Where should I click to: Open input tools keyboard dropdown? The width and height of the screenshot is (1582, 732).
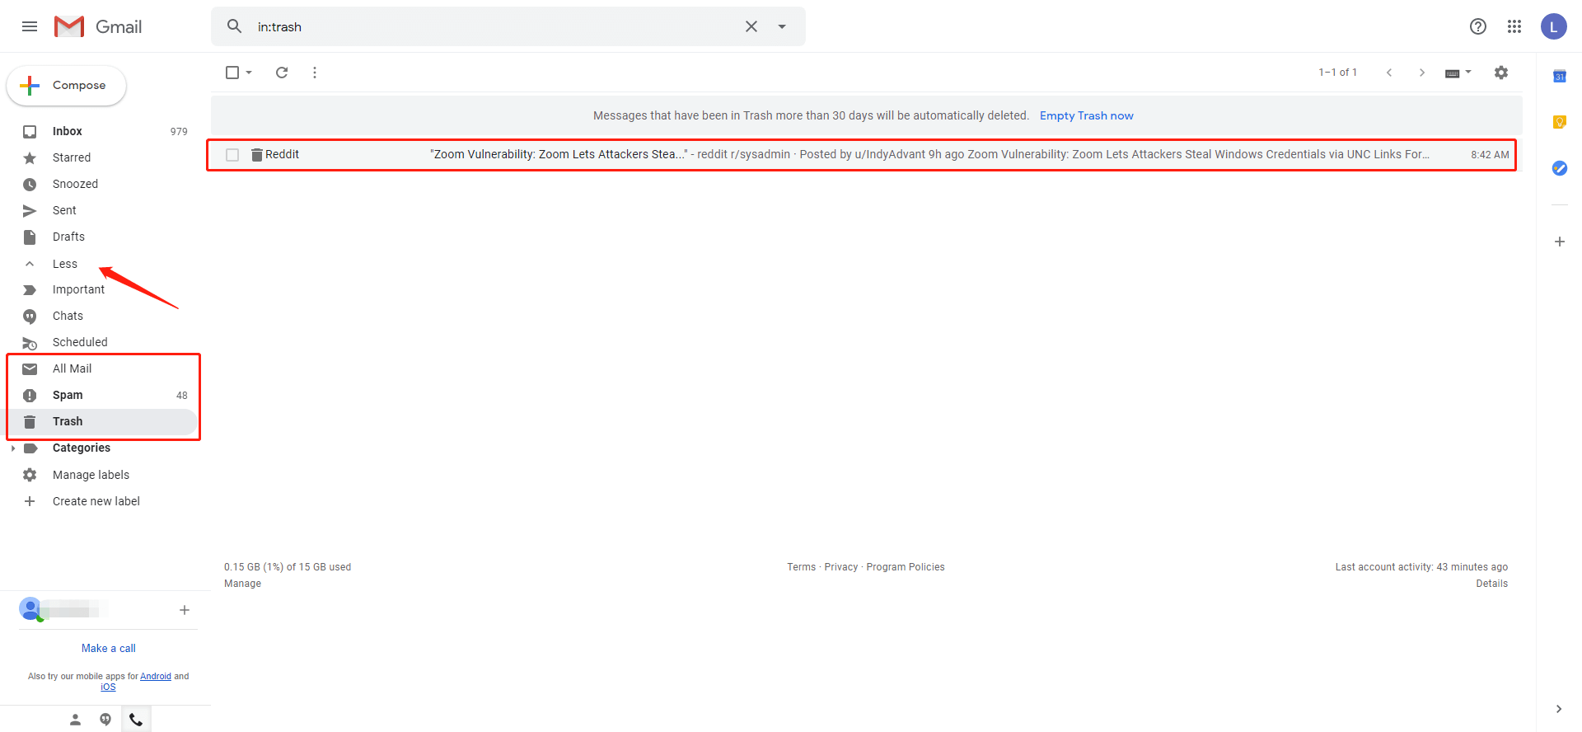[1458, 73]
